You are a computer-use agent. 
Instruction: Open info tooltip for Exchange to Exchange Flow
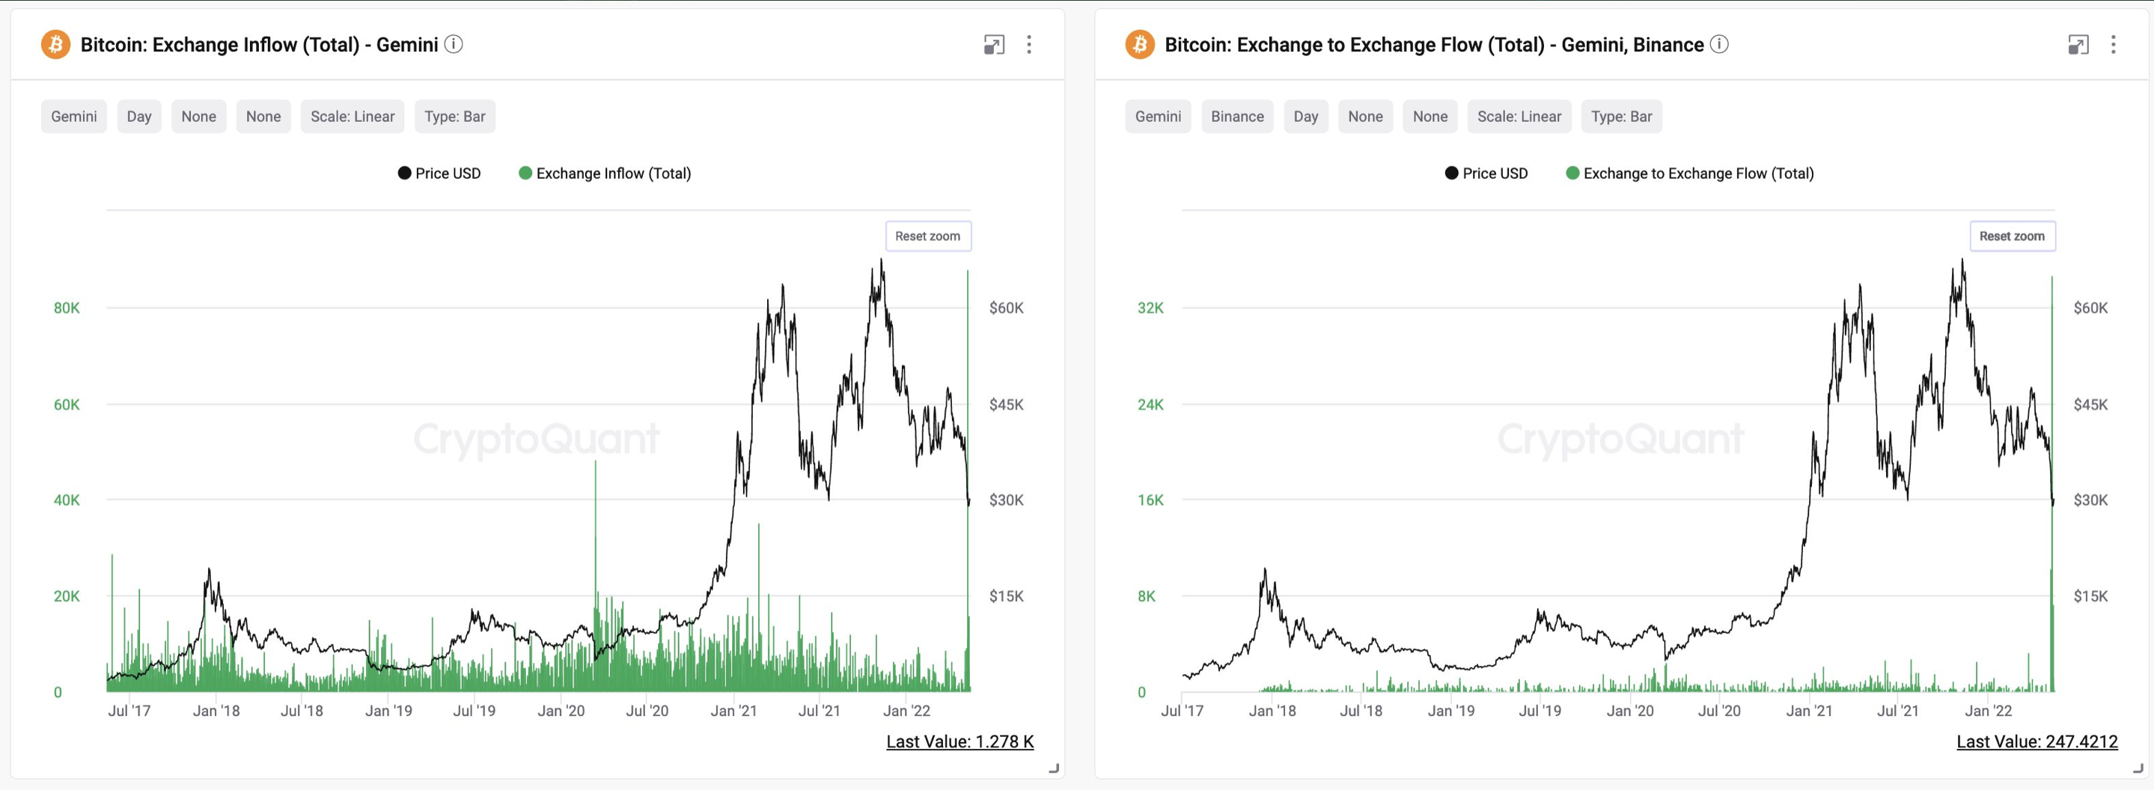point(1720,46)
